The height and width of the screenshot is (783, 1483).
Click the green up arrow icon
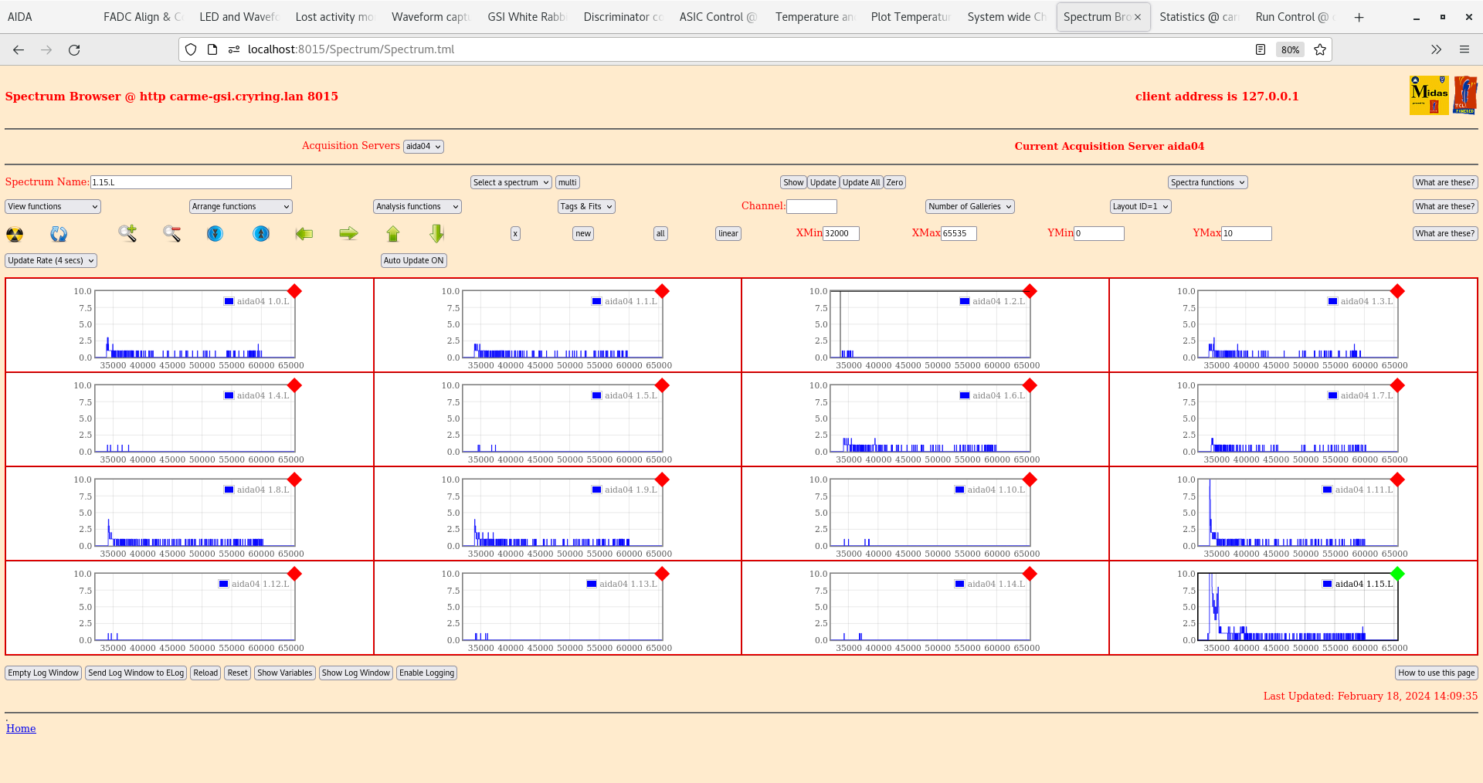pos(393,233)
